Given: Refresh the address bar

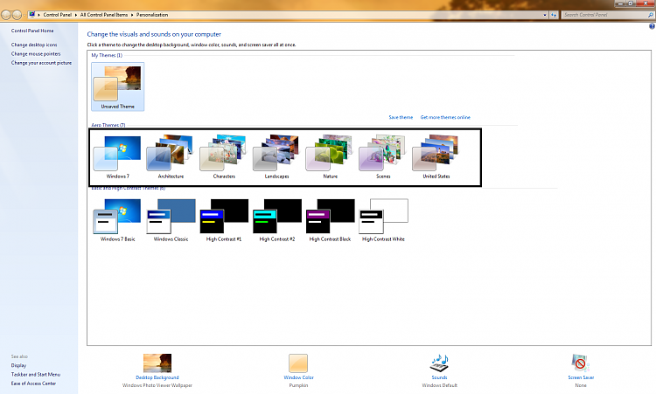Looking at the screenshot, I should (x=554, y=15).
